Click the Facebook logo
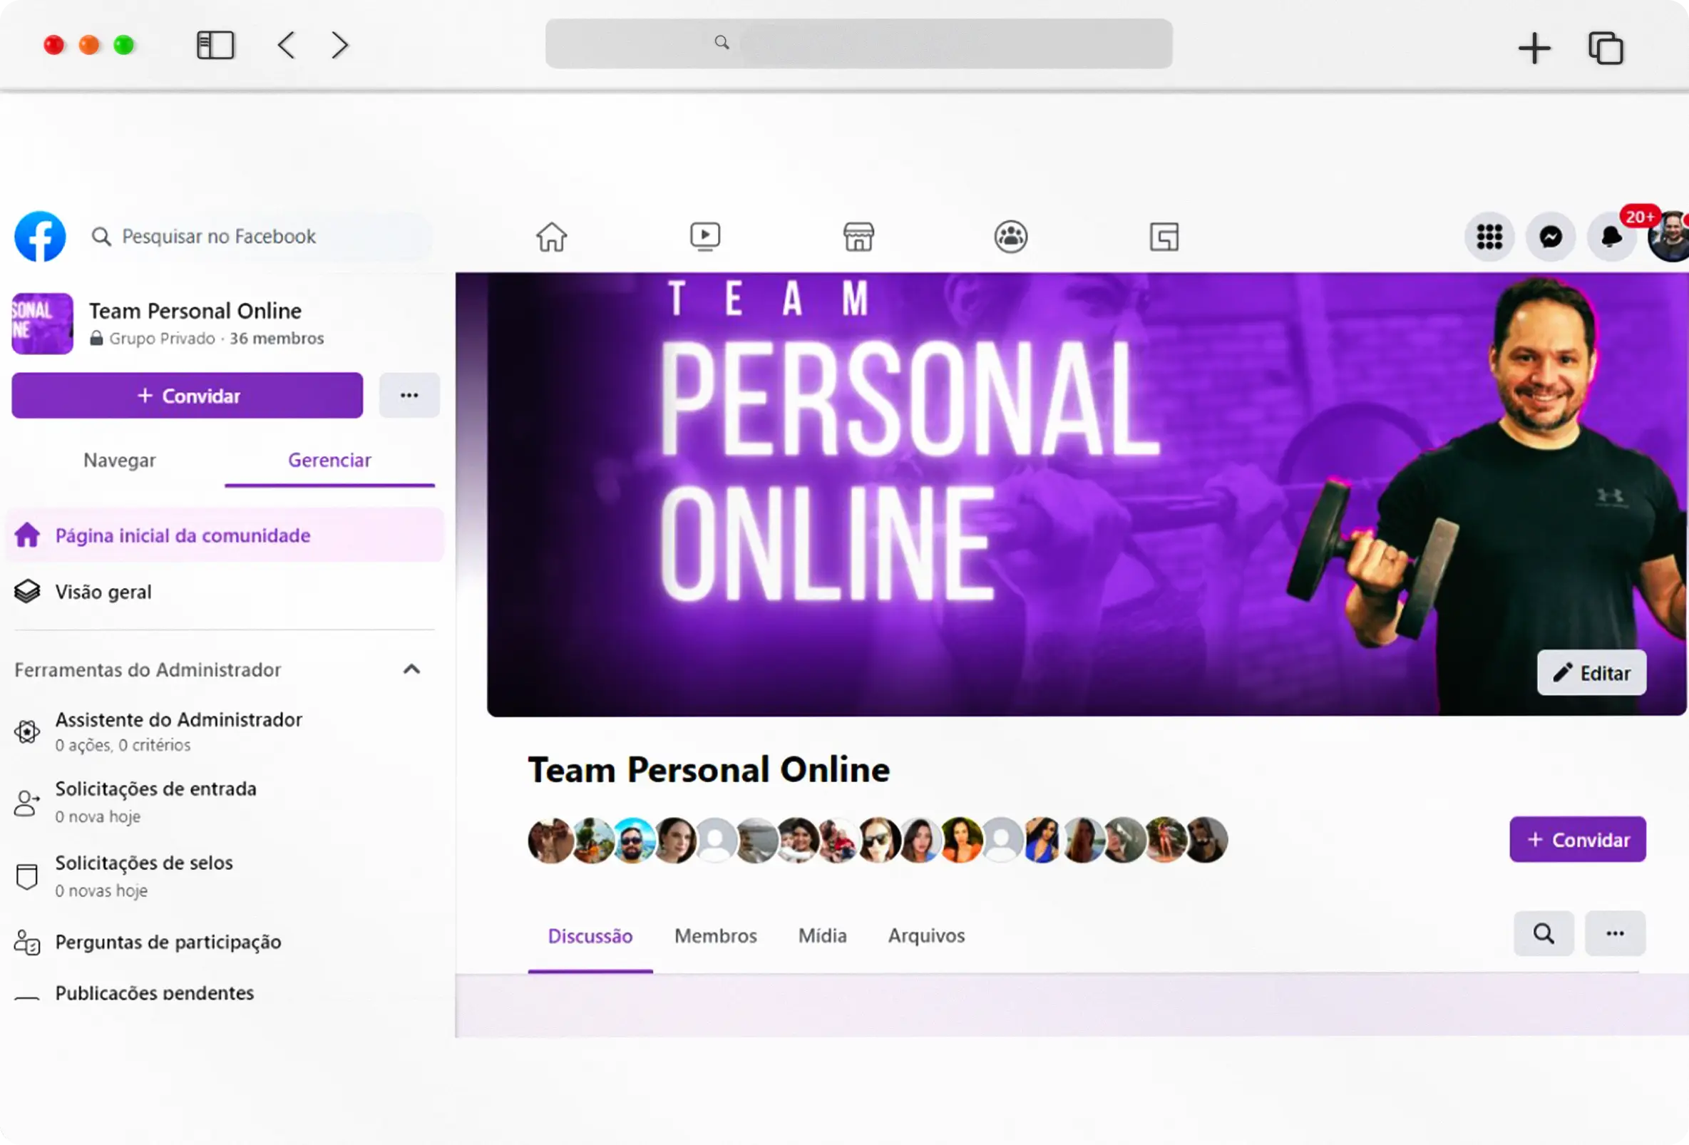Viewport: 1689px width, 1145px height. point(40,236)
